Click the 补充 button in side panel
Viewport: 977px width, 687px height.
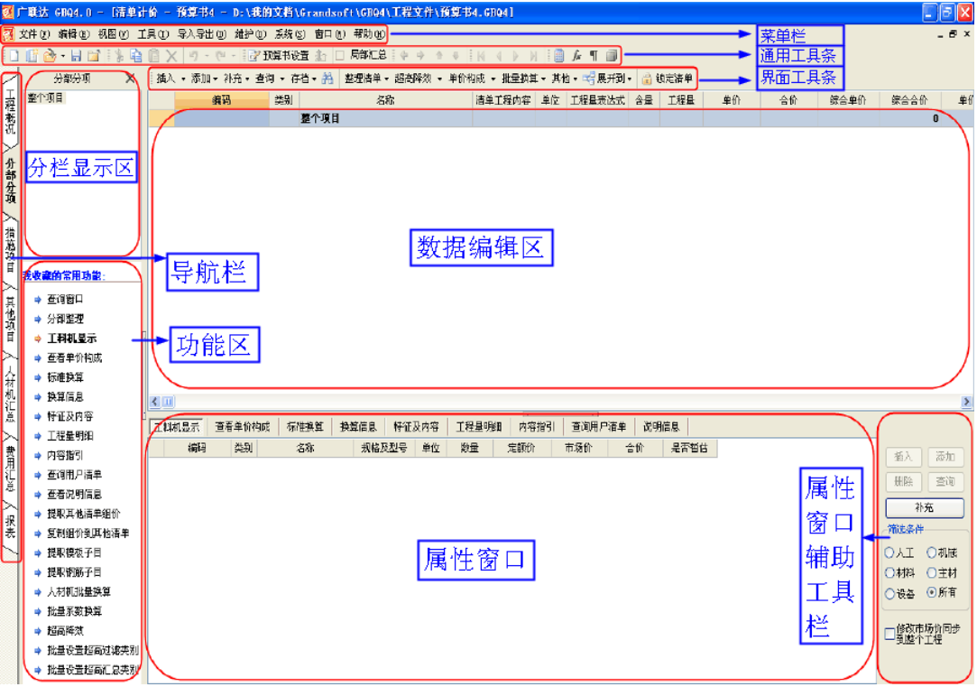point(925,508)
